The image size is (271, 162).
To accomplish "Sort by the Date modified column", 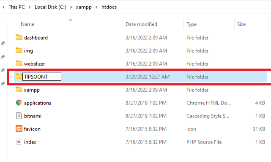I will [x=141, y=24].
